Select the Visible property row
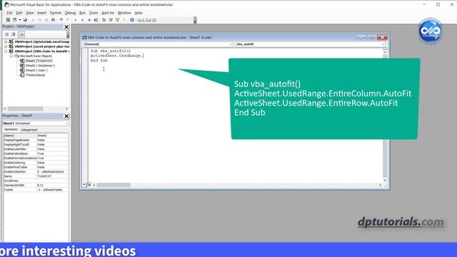457x257 pixels. tap(36, 190)
